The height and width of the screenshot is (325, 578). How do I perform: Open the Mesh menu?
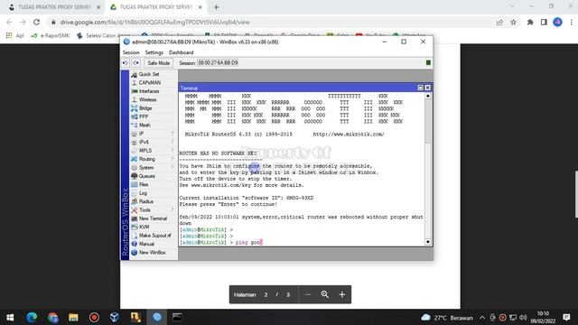tap(144, 125)
